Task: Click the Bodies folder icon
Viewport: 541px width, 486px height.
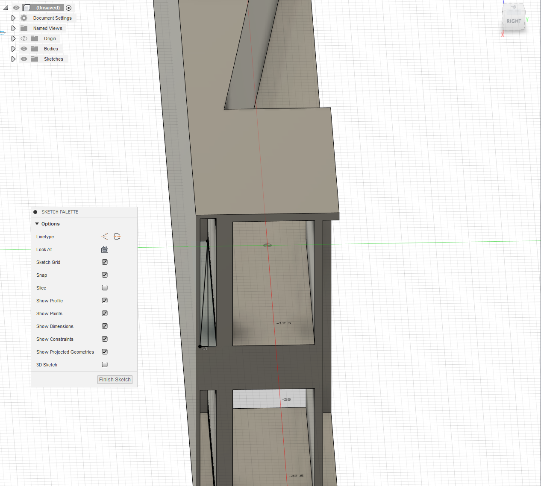Action: 35,49
